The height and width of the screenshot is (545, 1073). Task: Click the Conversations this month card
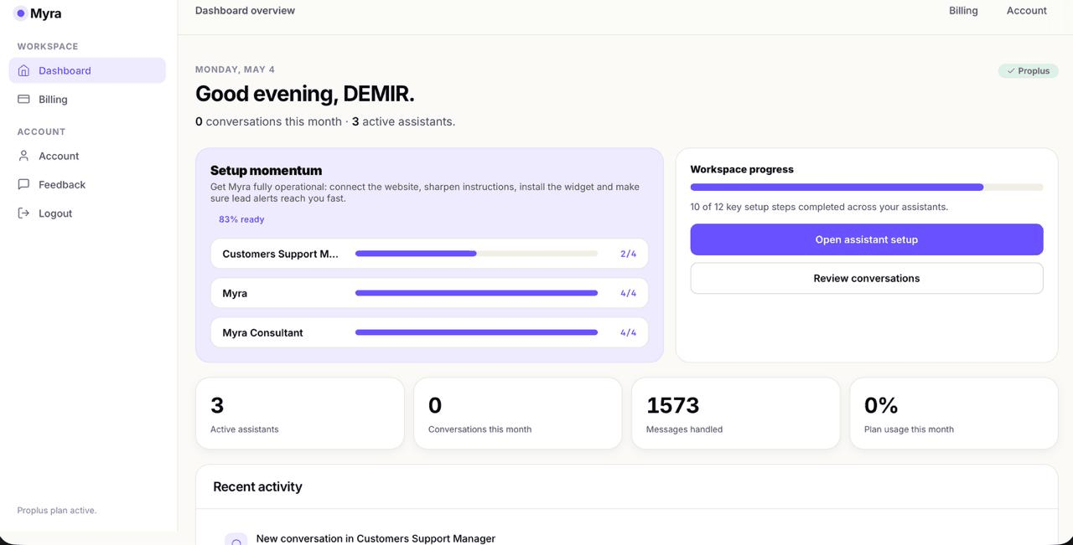coord(517,414)
